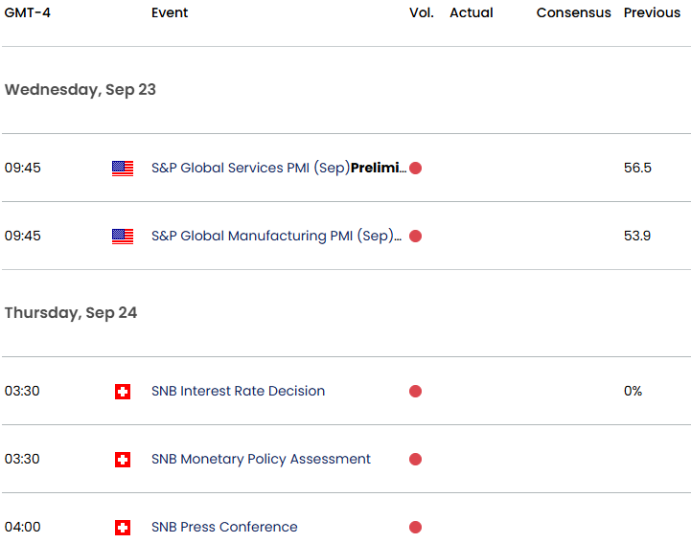The image size is (691, 543).
Task: Click 09:45 time of Manufacturing PMI row
Action: click(x=22, y=236)
